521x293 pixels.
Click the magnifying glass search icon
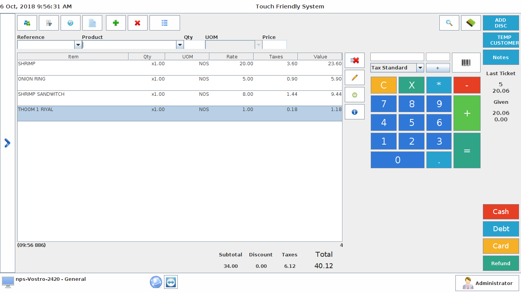pos(449,23)
